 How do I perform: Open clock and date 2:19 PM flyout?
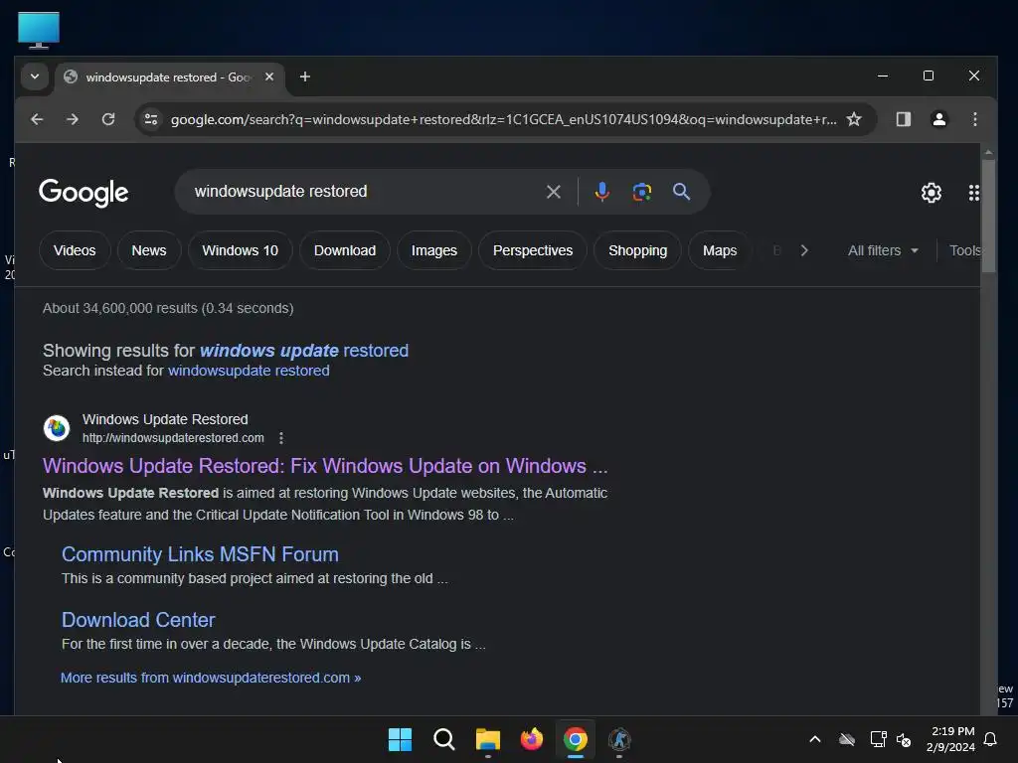(951, 739)
